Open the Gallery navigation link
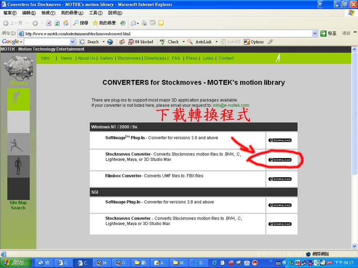The width and height of the screenshot is (358, 268). pyautogui.click(x=106, y=58)
